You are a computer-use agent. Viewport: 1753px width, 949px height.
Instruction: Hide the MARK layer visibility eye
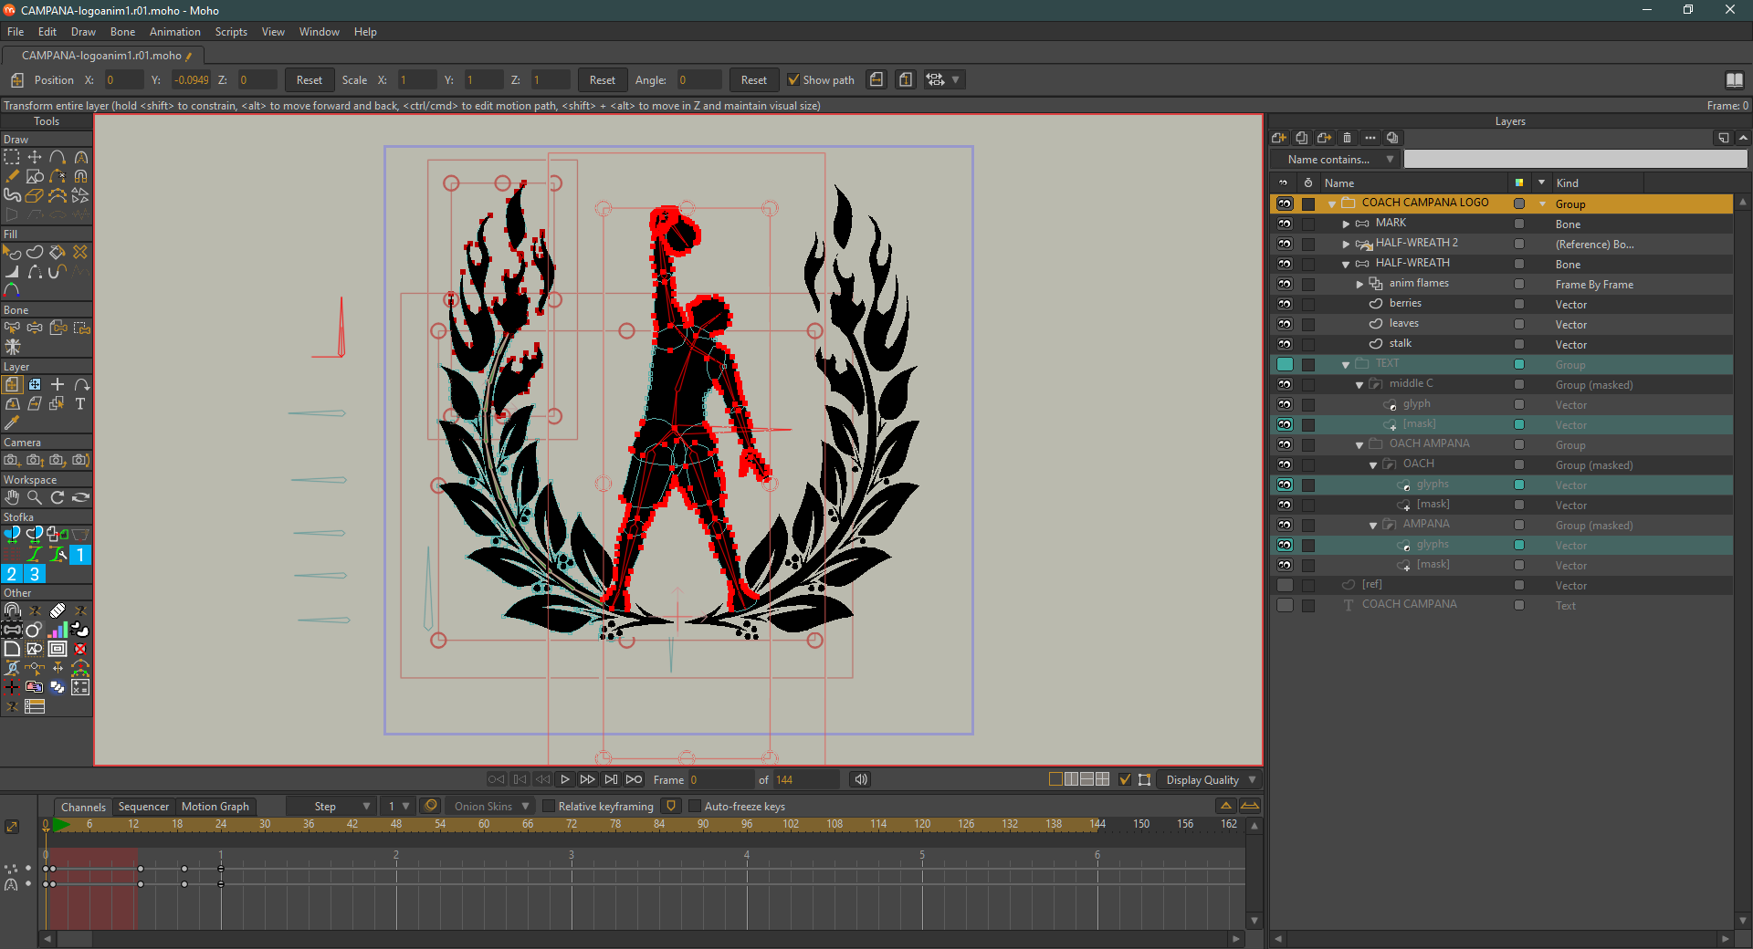pyautogui.click(x=1285, y=224)
